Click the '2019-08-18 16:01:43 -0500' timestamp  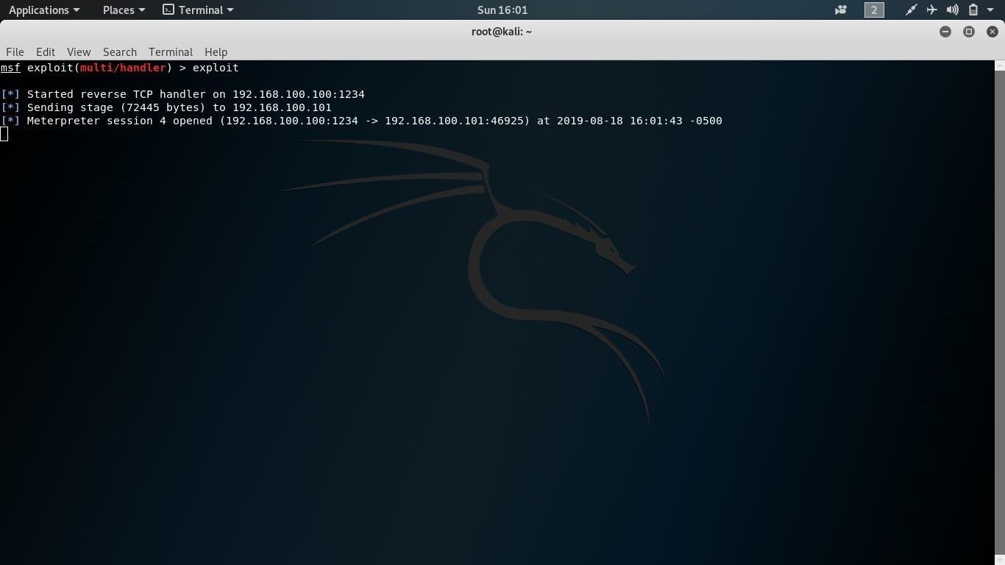click(639, 121)
